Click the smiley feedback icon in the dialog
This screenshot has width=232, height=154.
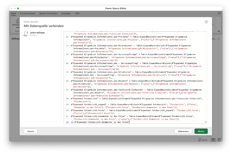206,22
